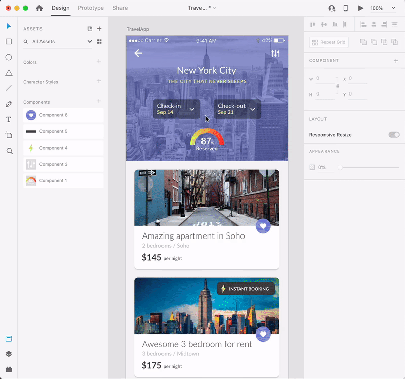Select the Zoom magnifier tool
405x379 pixels.
(x=9, y=151)
